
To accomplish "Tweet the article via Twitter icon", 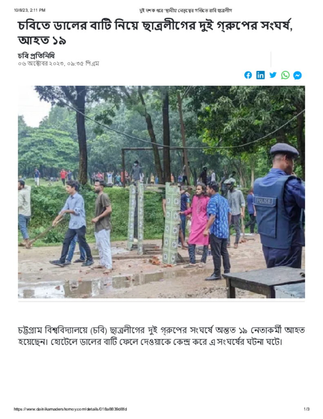I will click(273, 75).
